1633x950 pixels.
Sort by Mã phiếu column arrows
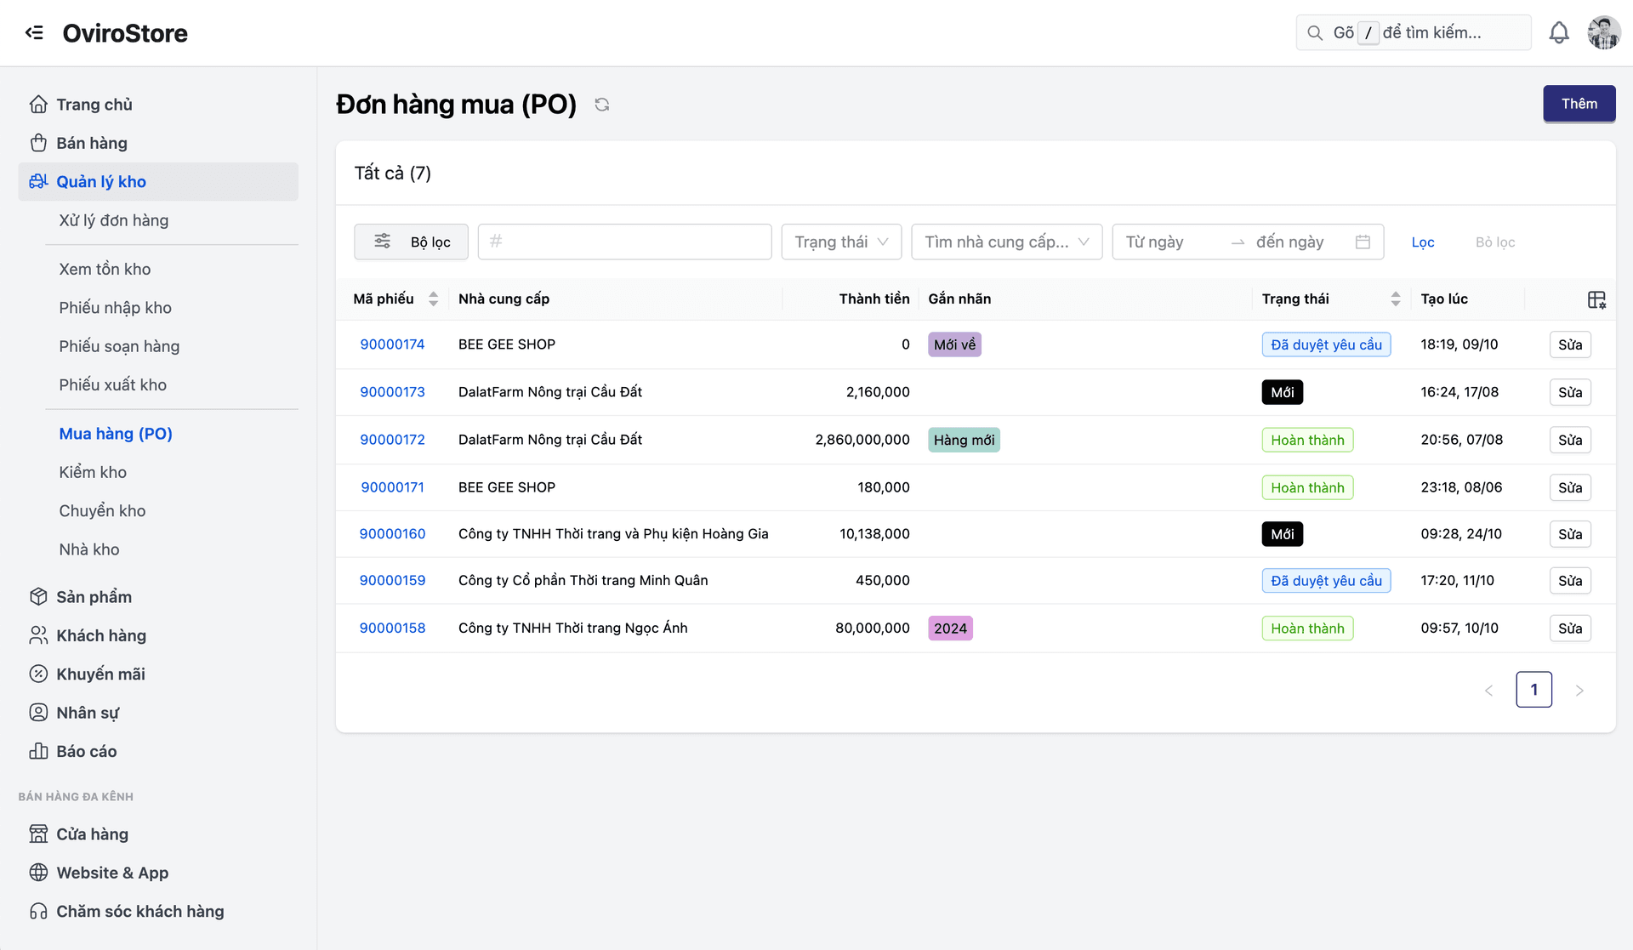[x=433, y=299]
